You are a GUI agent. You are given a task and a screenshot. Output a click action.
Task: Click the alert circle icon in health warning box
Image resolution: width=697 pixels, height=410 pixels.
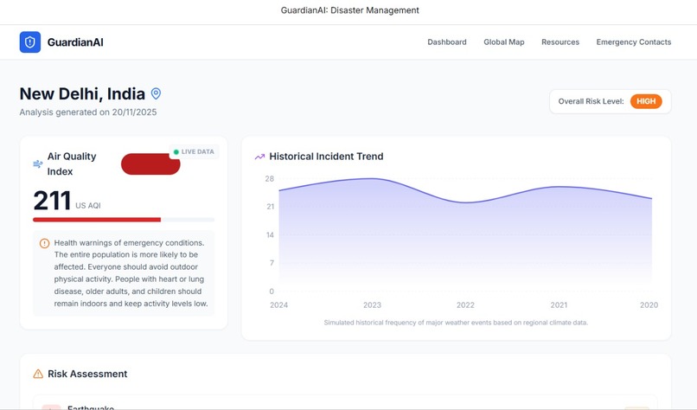(44, 243)
